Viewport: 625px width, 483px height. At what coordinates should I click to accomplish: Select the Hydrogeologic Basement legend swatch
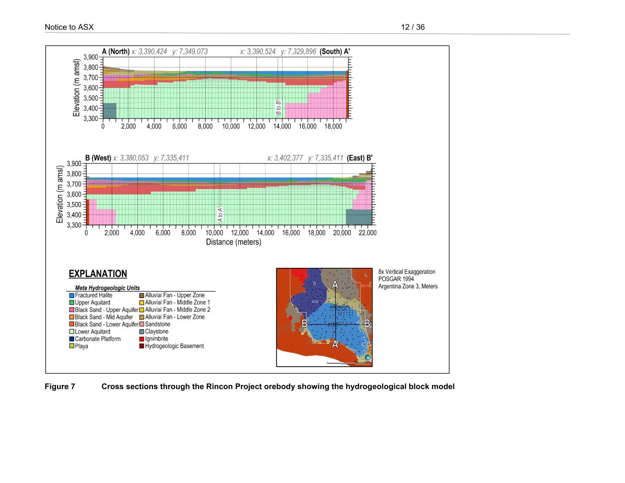(x=142, y=347)
